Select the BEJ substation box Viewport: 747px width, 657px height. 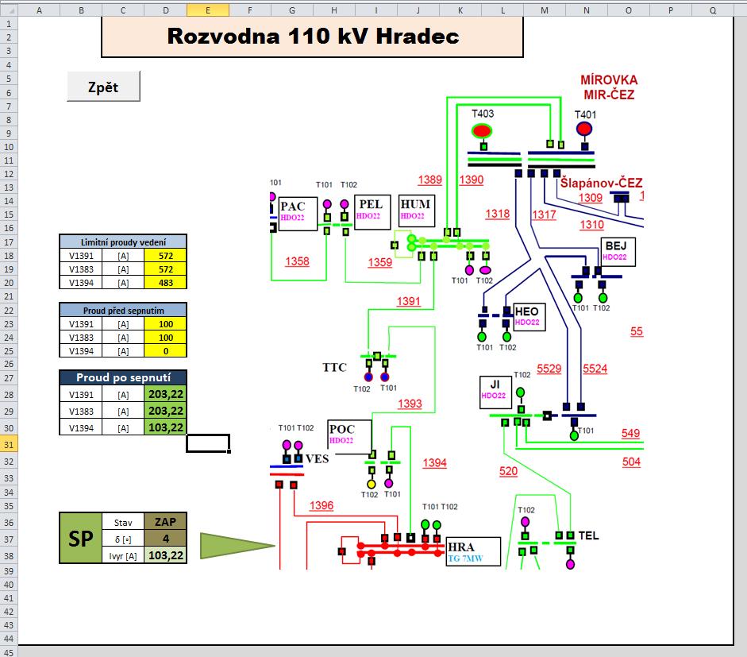[x=618, y=252]
